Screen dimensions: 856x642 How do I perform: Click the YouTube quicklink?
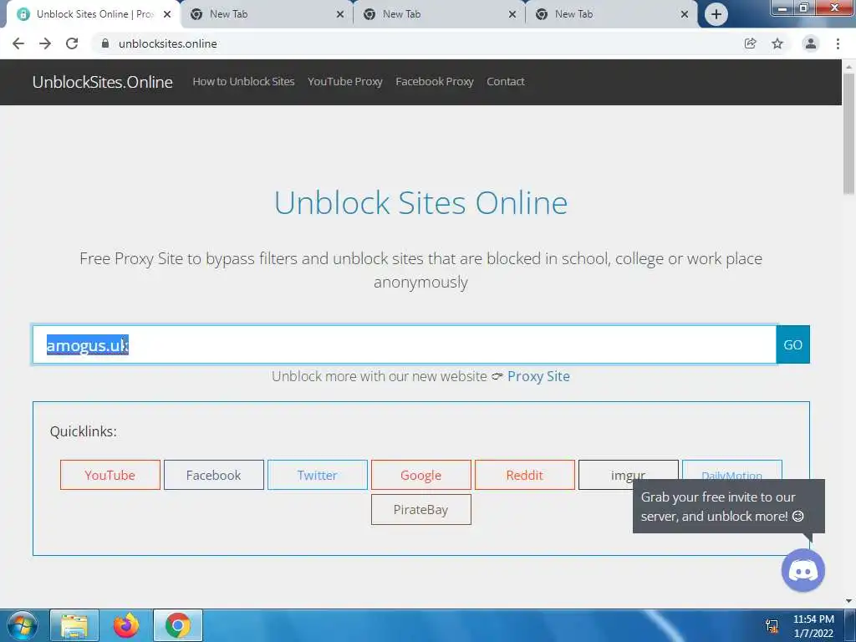(110, 475)
